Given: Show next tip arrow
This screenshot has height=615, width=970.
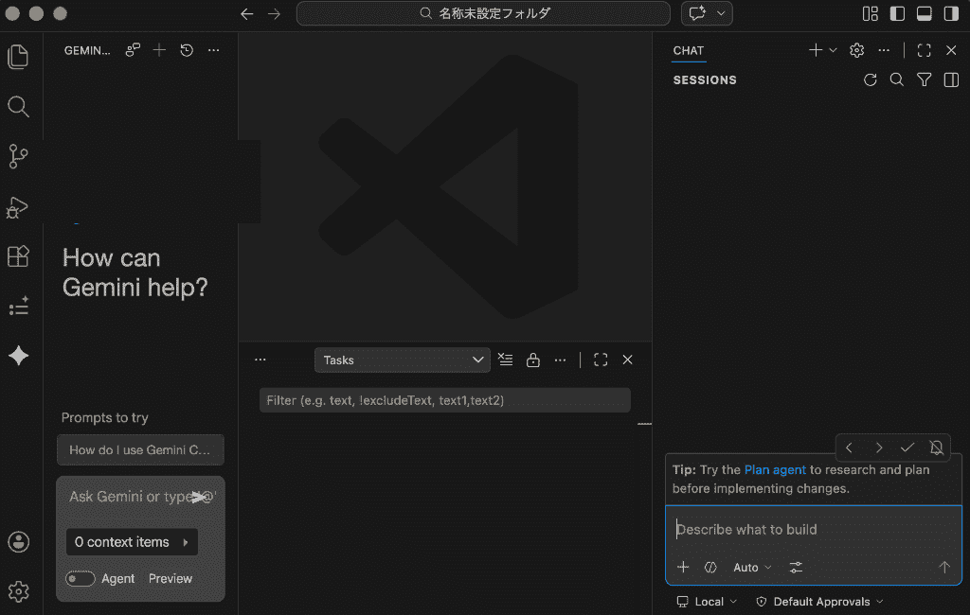Looking at the screenshot, I should coord(878,448).
